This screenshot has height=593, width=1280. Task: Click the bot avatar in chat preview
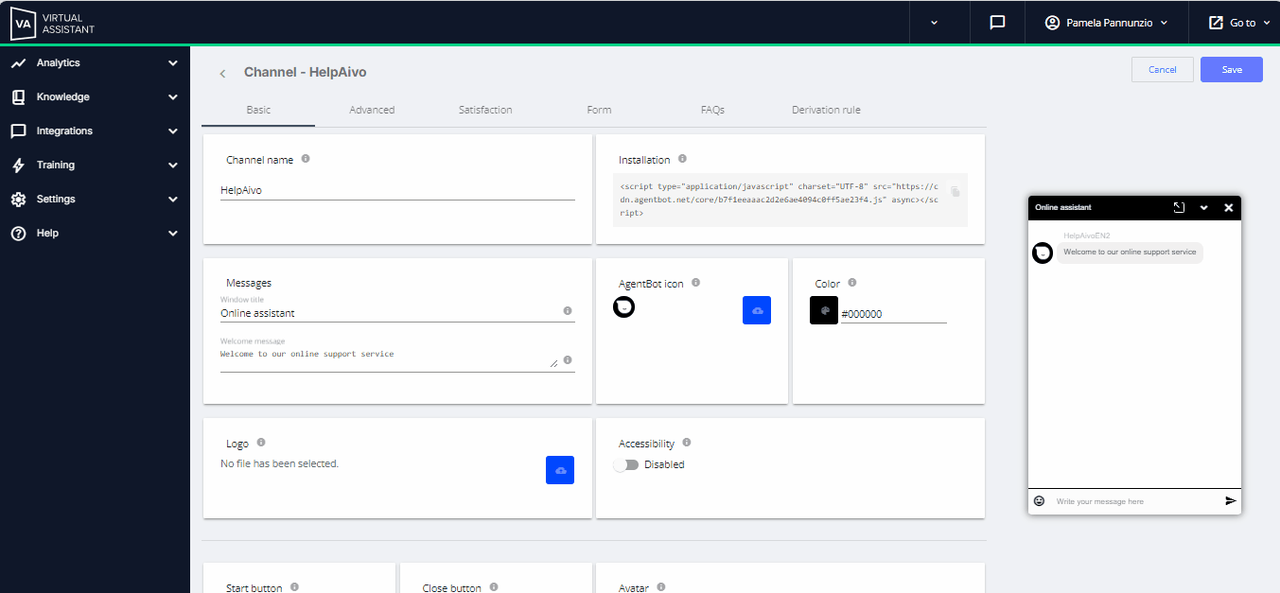click(x=1043, y=253)
